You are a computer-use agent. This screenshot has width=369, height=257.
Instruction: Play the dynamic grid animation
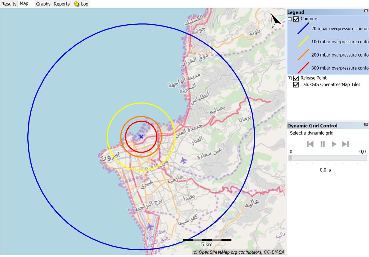tap(334, 144)
